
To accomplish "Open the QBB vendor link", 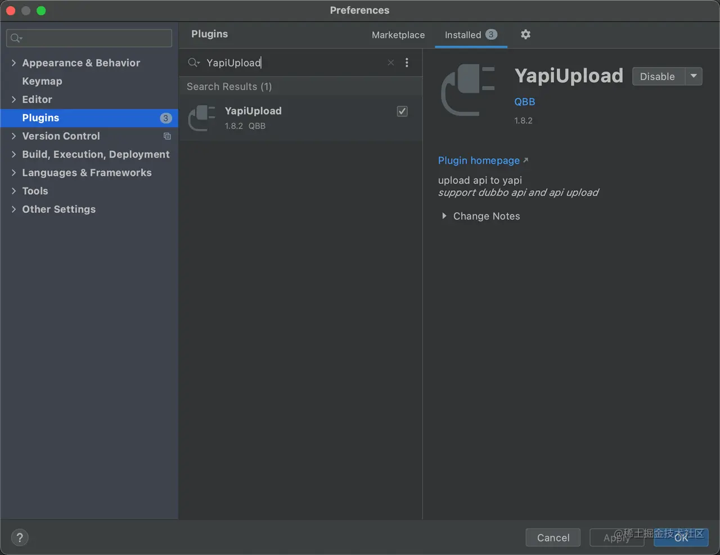I will click(525, 102).
